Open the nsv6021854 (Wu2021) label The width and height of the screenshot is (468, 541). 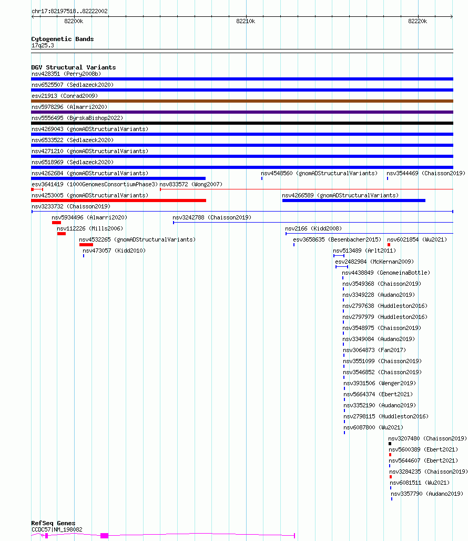(x=417, y=239)
